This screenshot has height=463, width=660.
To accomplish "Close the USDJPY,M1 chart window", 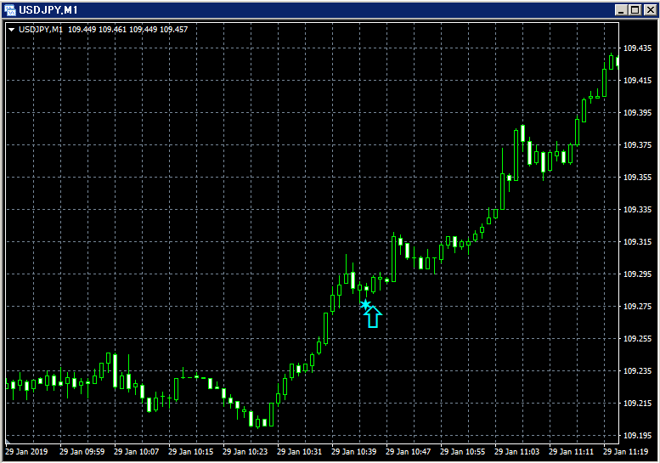I will click(651, 9).
